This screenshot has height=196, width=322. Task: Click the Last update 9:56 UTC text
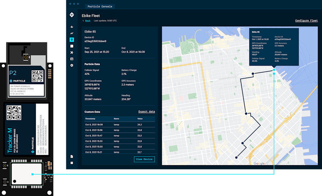pos(105,21)
